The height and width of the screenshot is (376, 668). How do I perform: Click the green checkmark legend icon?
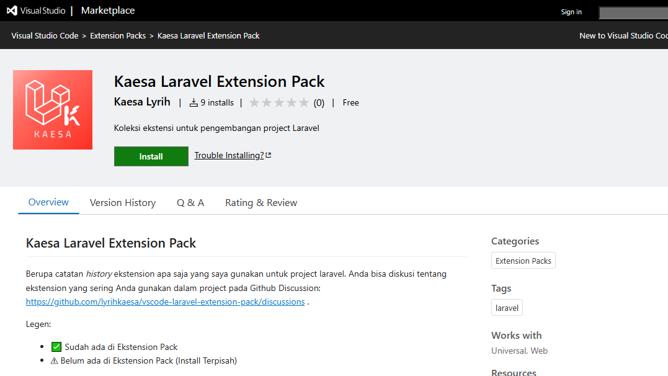click(56, 347)
